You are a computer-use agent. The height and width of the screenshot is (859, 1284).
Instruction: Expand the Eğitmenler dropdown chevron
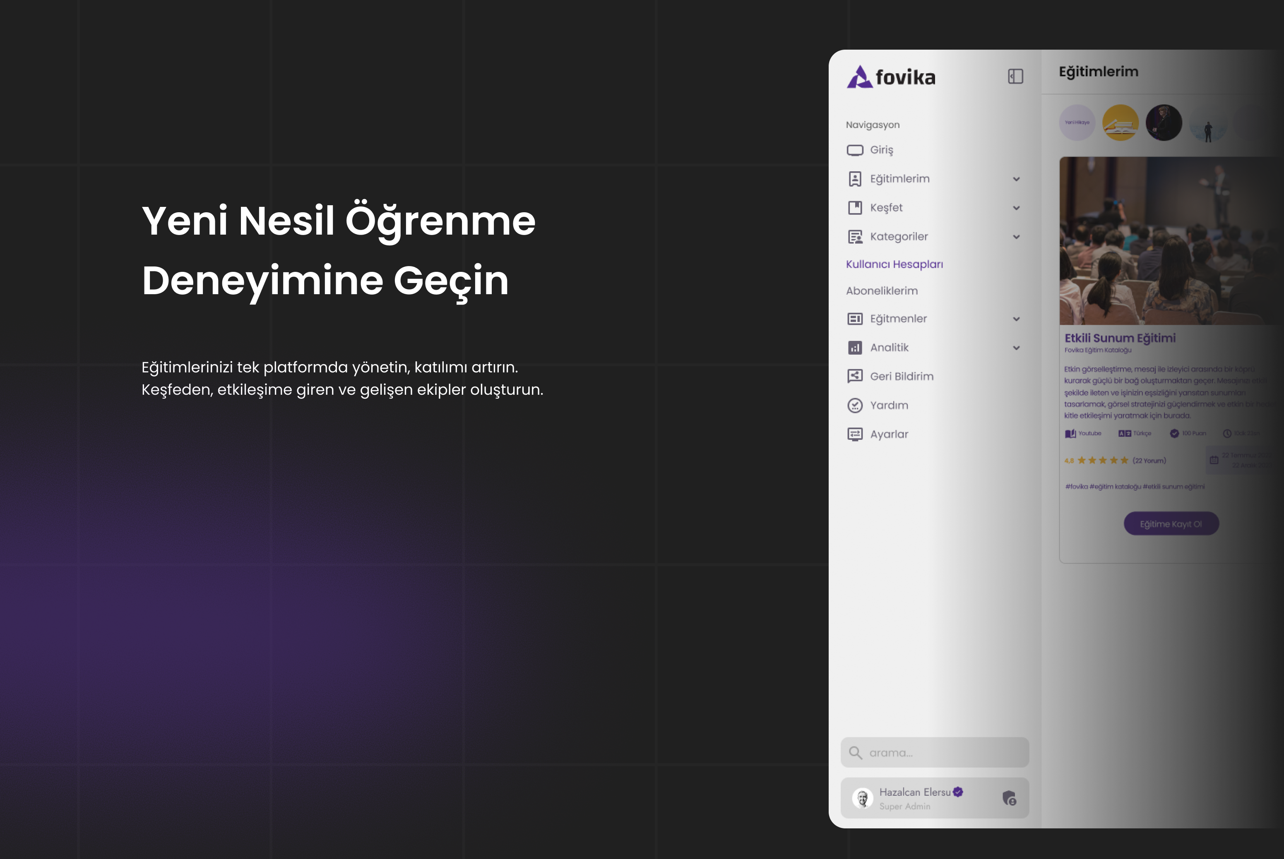tap(1016, 319)
